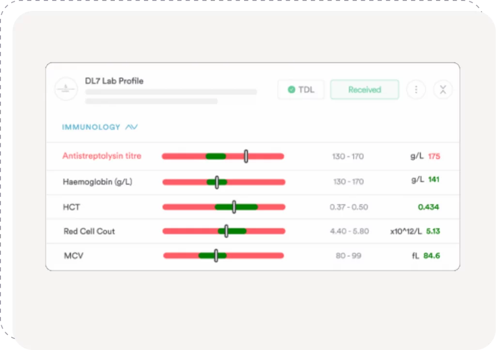
Task: Click the green checkmark in TDL badge
Action: coord(291,90)
